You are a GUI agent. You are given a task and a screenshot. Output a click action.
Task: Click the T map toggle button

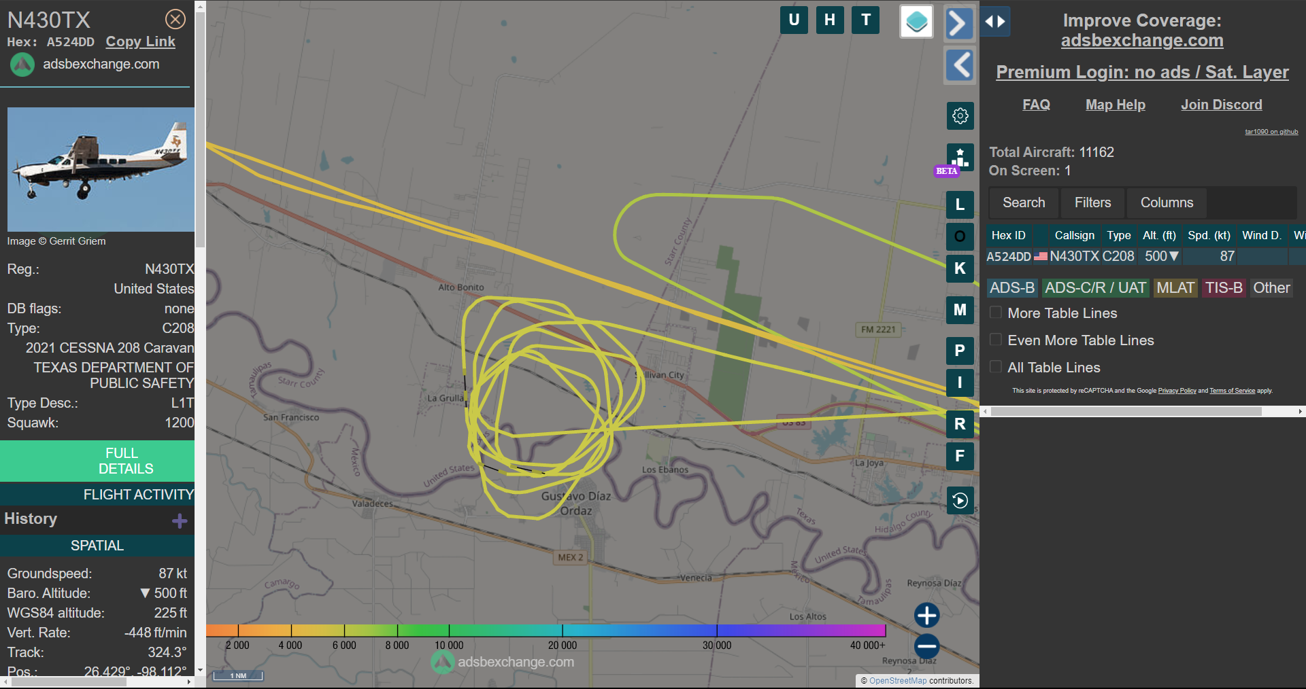866,20
